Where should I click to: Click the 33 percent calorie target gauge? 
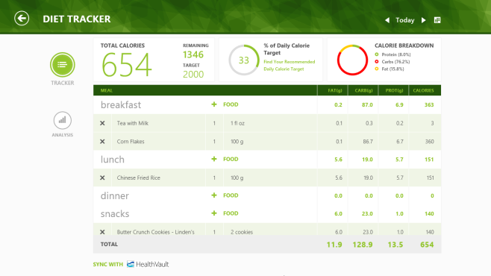pyautogui.click(x=244, y=60)
